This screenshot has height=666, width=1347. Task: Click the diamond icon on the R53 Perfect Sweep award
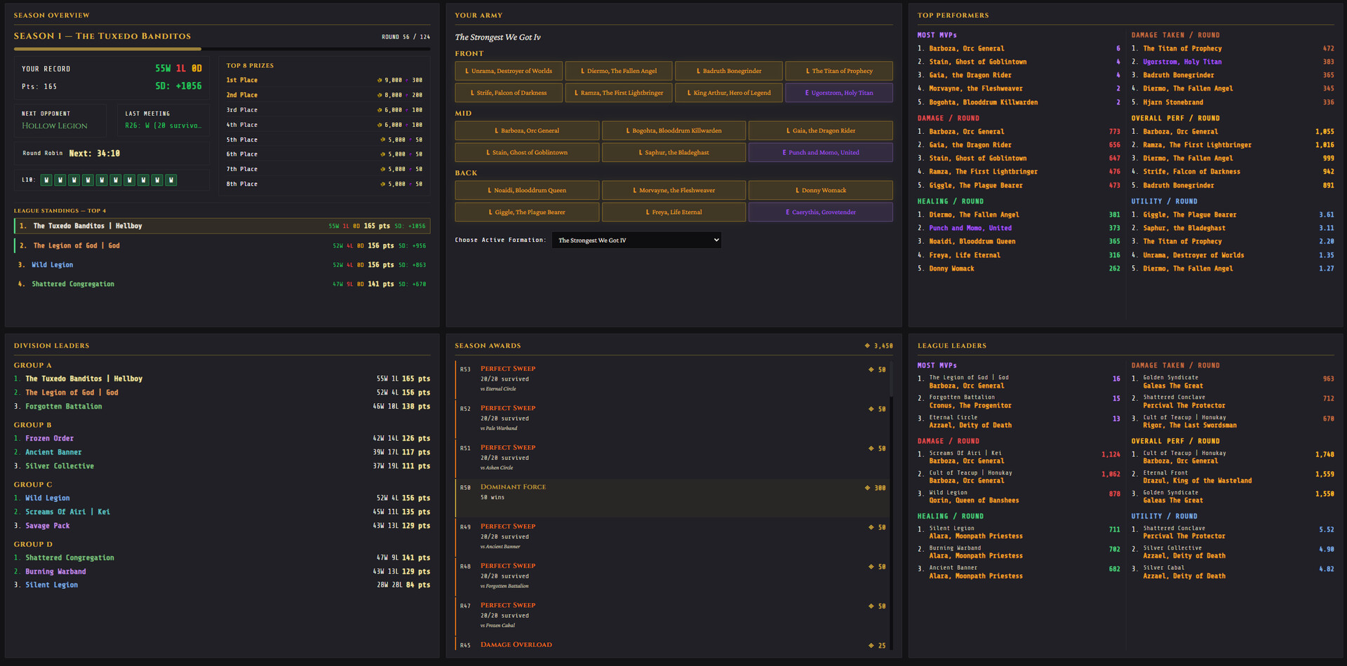pyautogui.click(x=873, y=369)
